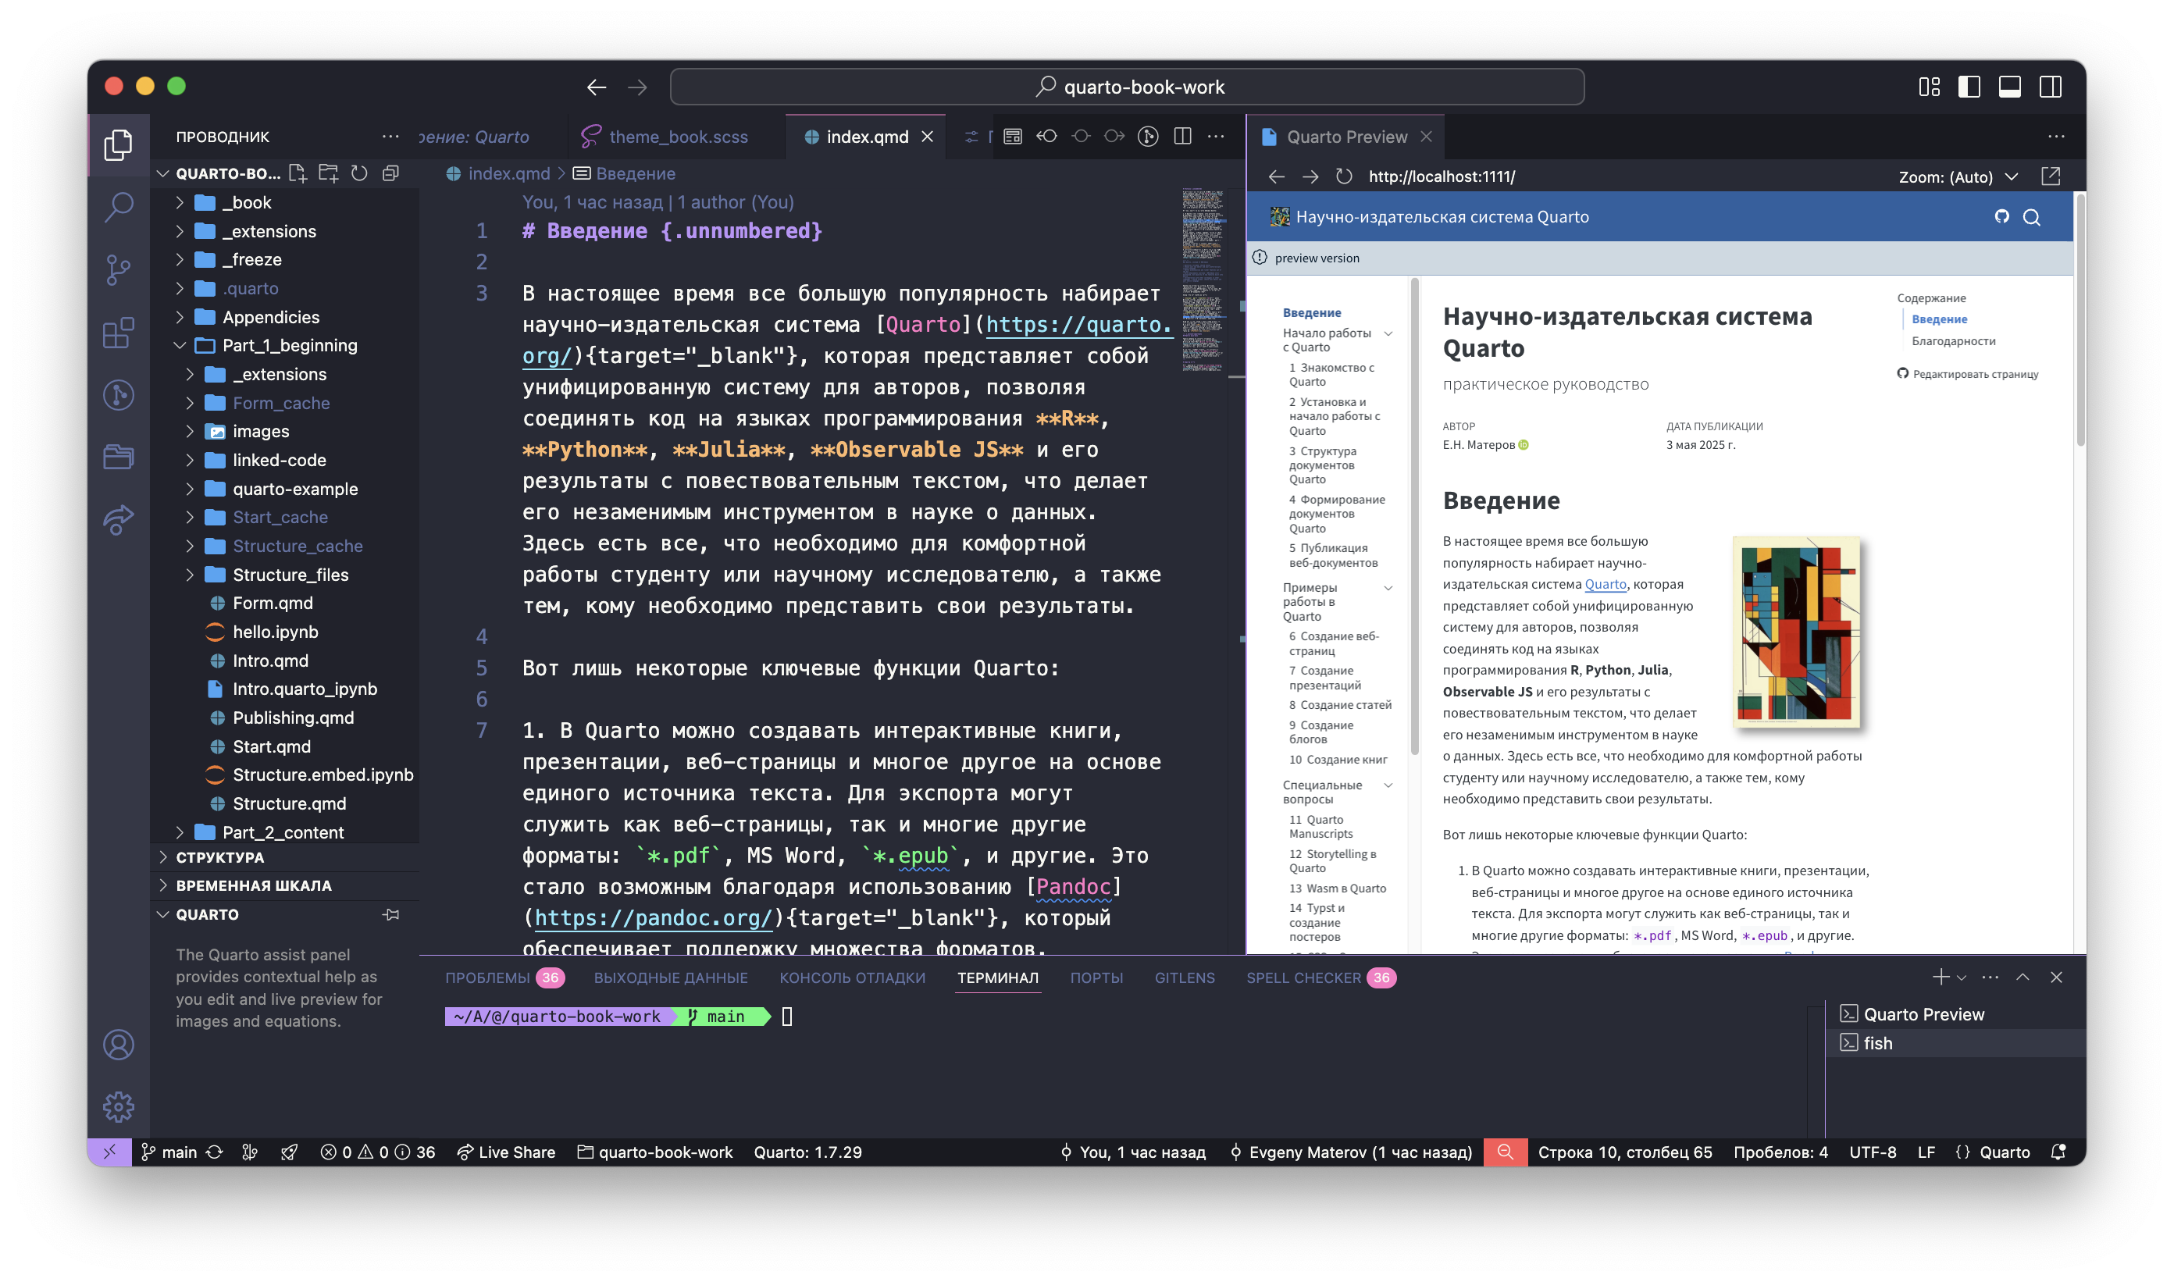Open 'Благодарности' in preview contents
Image resolution: width=2174 pixels, height=1282 pixels.
[1953, 341]
